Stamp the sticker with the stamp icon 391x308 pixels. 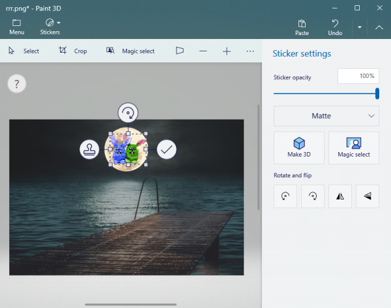89,149
